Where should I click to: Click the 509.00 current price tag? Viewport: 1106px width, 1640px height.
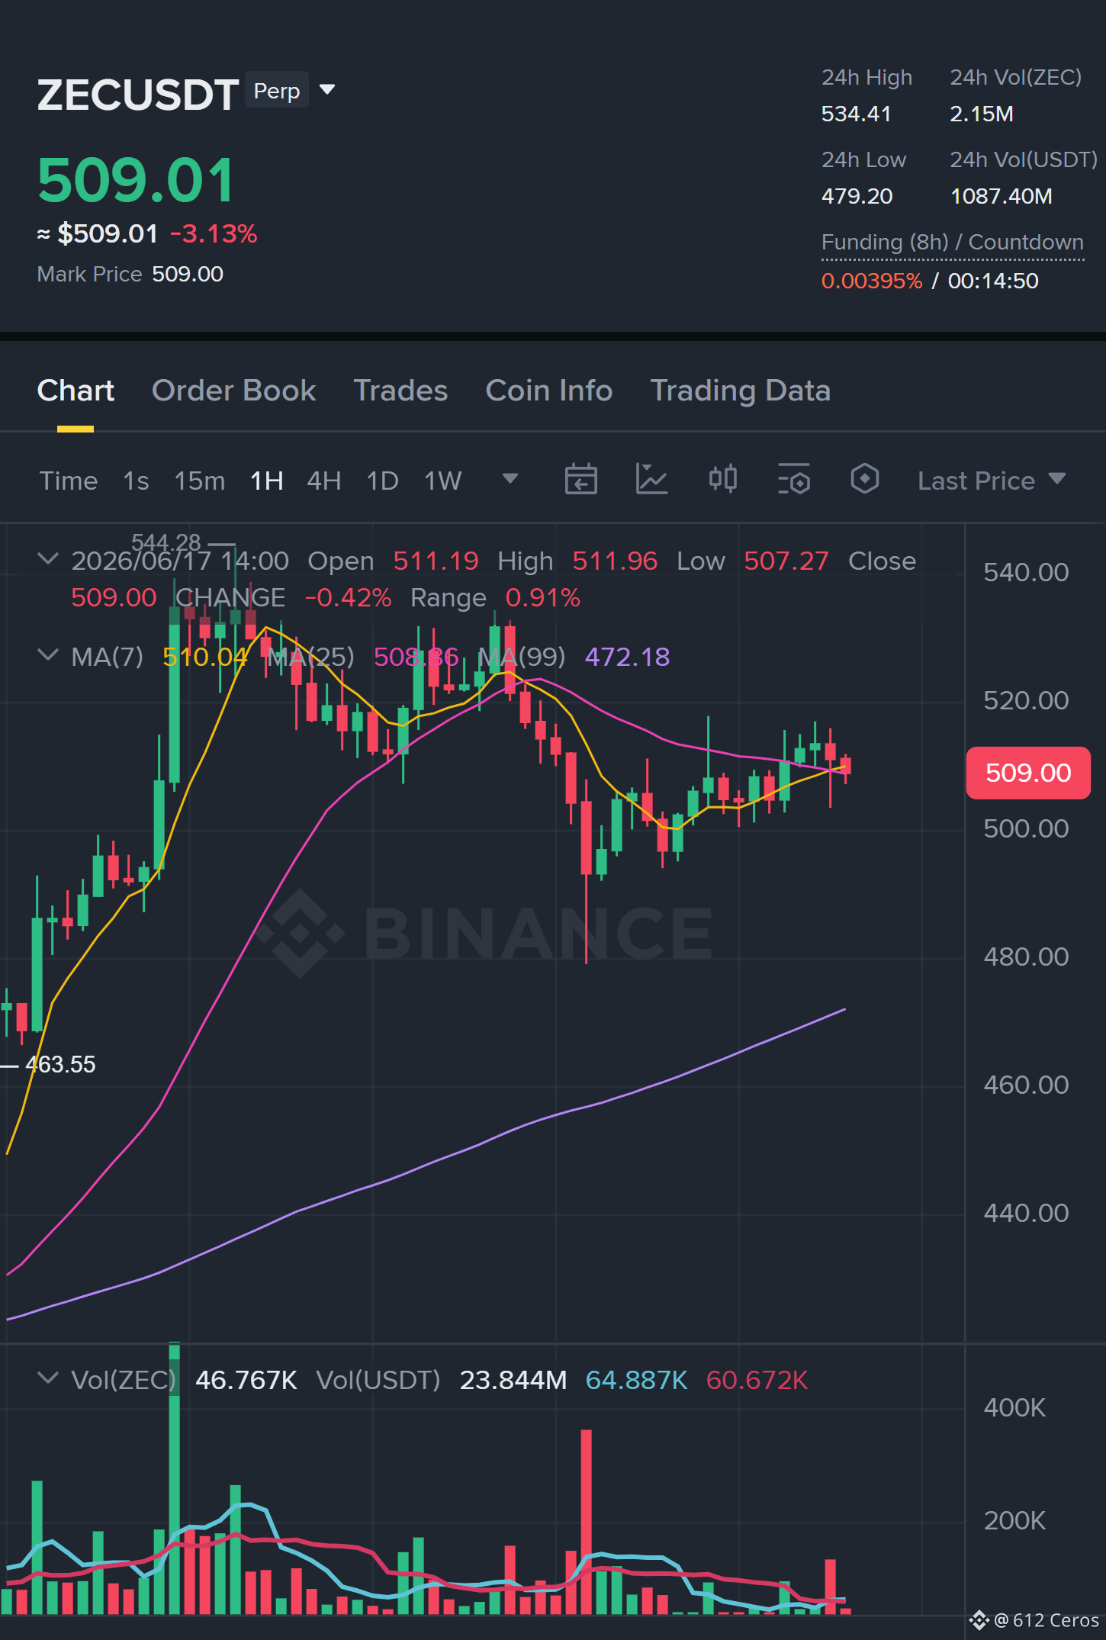tap(1028, 773)
